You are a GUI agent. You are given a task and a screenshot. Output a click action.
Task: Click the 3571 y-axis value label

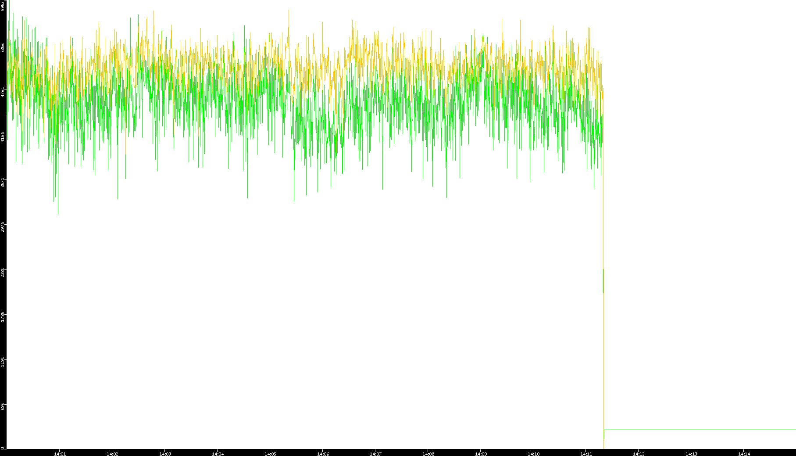pos(3,182)
